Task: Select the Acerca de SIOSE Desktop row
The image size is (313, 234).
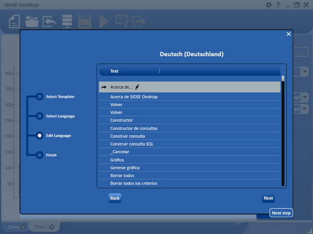Action: tap(189, 97)
